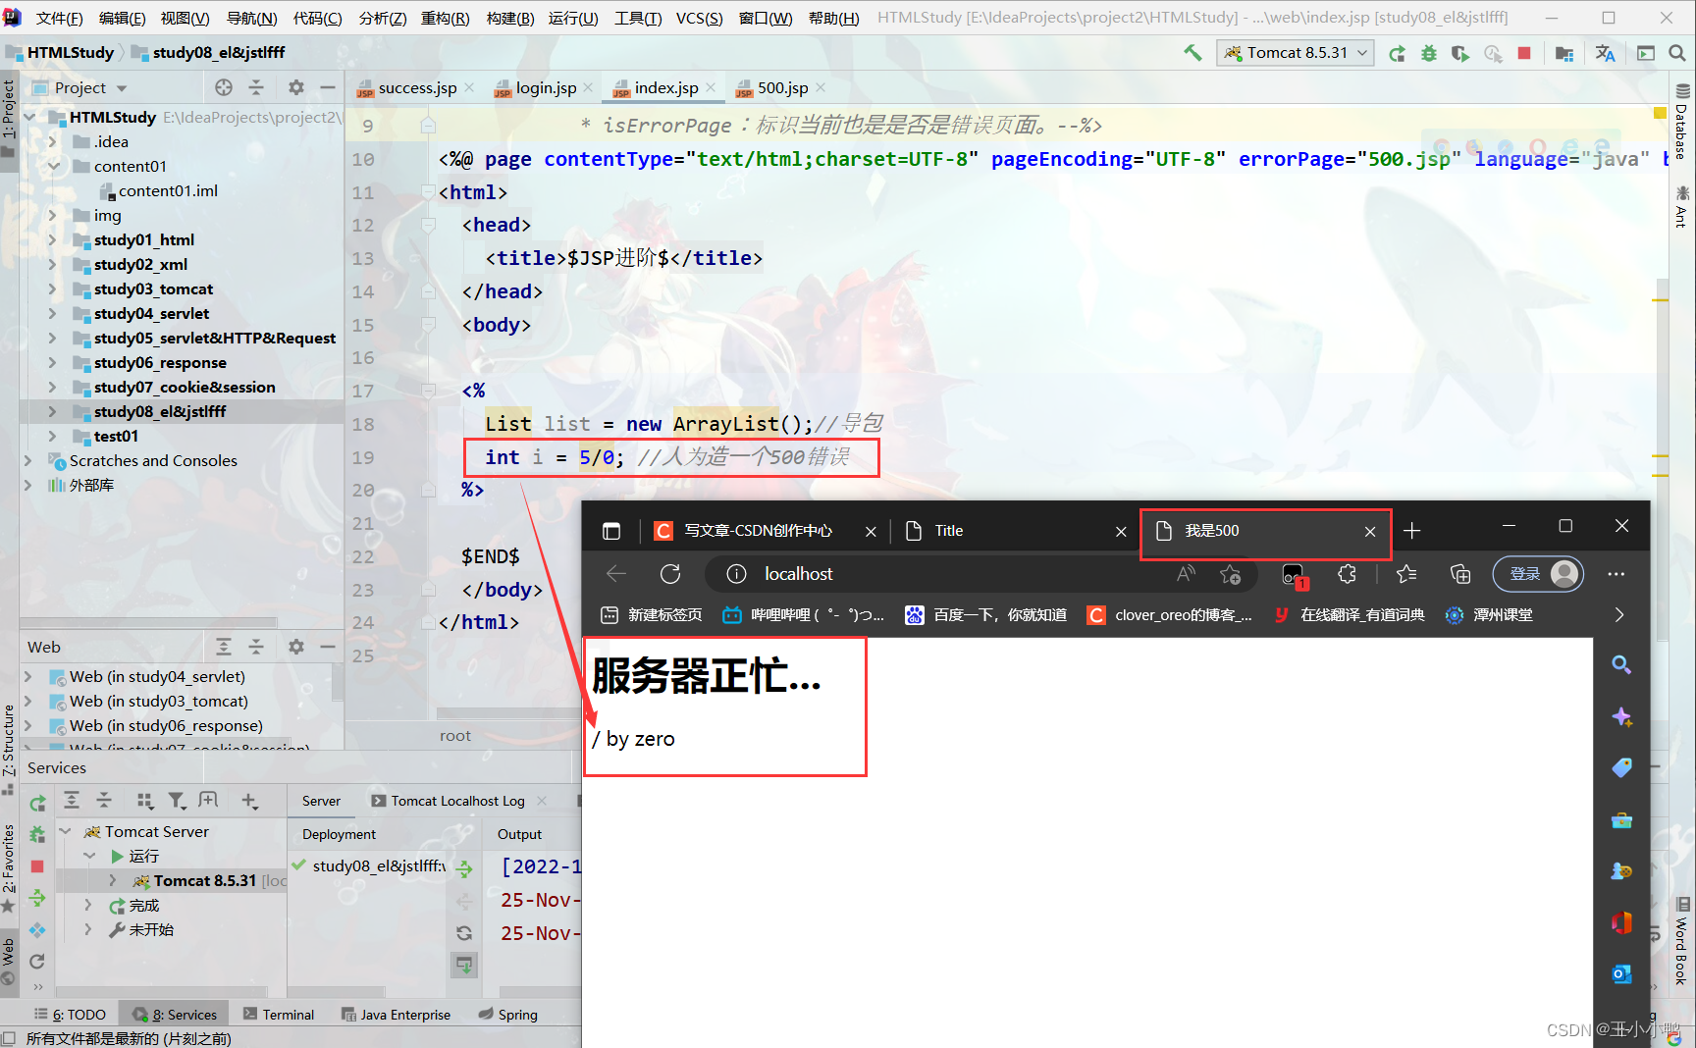Switch to the login.jsp editor tab
The image size is (1696, 1048).
click(x=546, y=87)
